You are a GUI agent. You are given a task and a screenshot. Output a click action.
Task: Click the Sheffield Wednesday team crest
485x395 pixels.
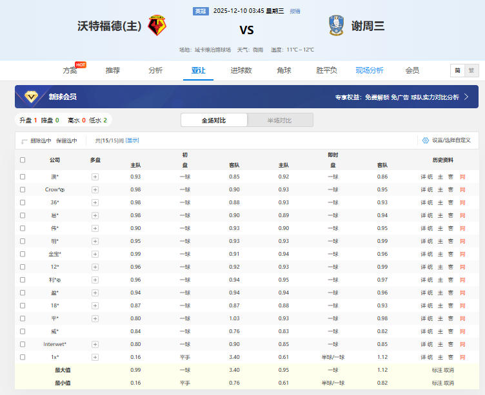(335, 26)
